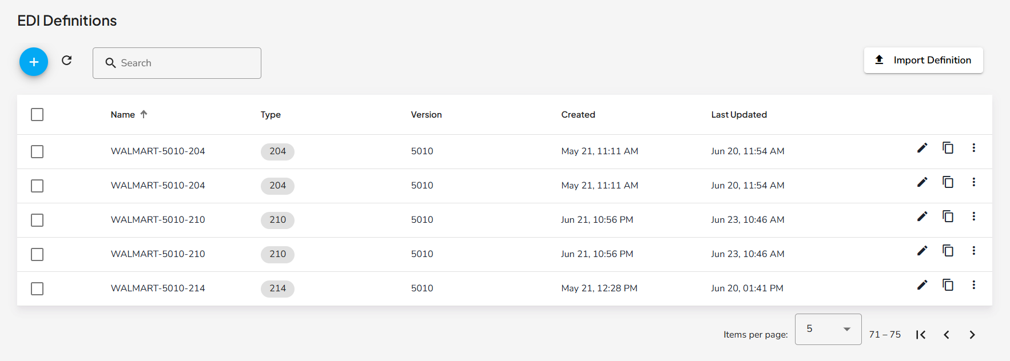Go to the previous page of results
Image resolution: width=1010 pixels, height=361 pixels.
947,335
